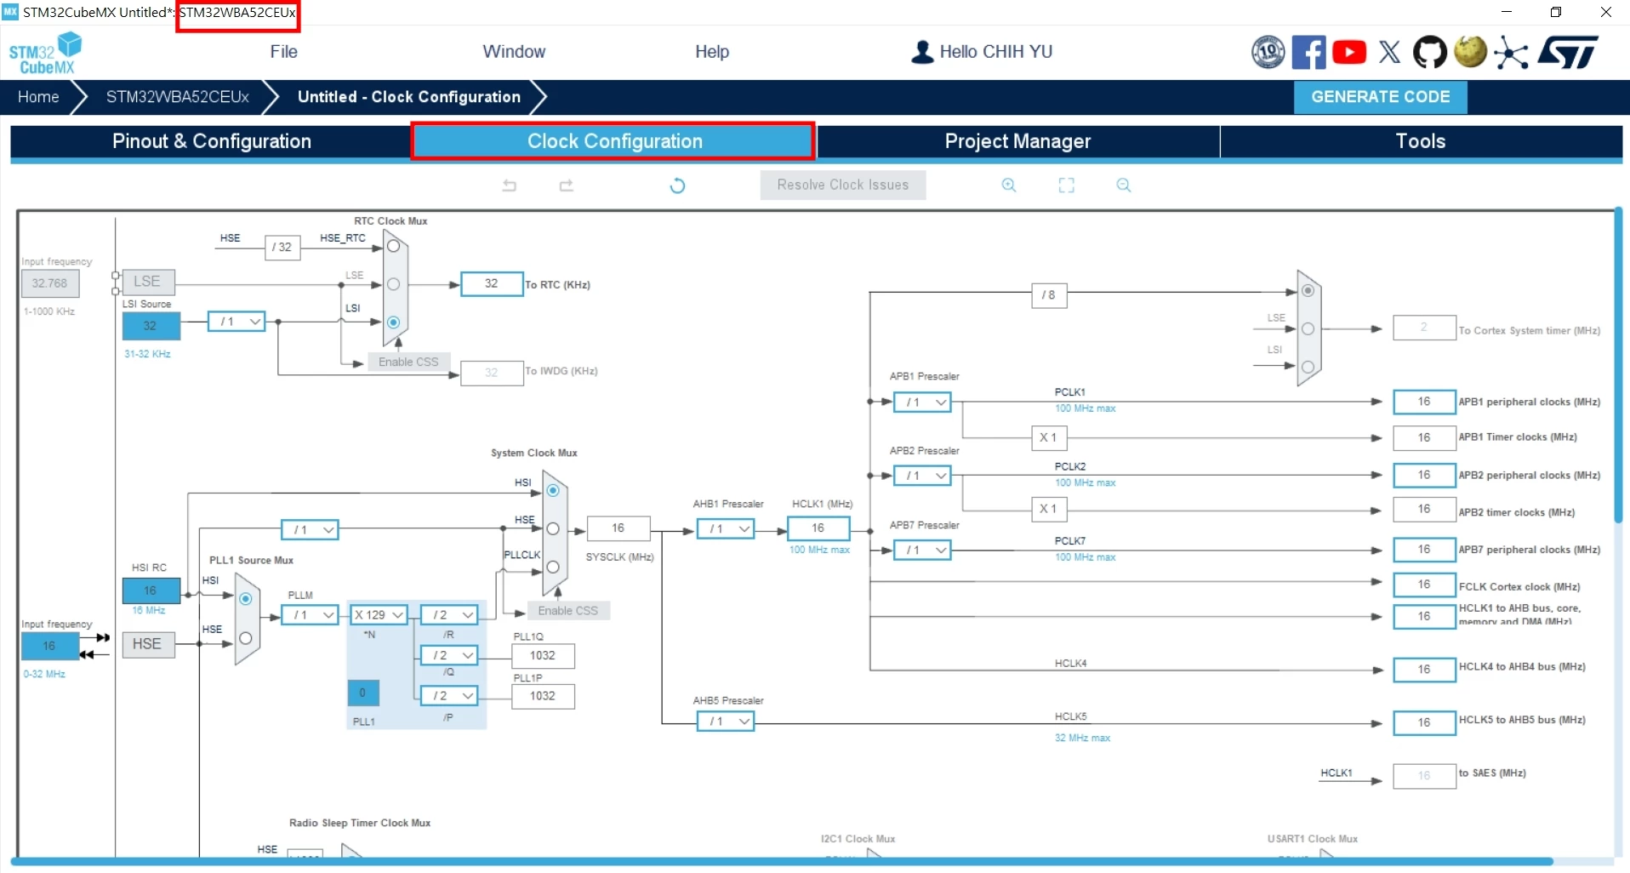Click Enable CSS under RTC Clock Mux

[x=408, y=362]
